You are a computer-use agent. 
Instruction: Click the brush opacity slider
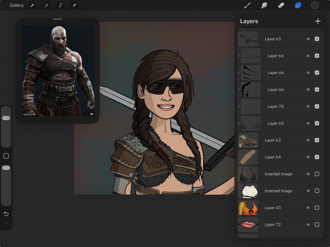pos(6,185)
